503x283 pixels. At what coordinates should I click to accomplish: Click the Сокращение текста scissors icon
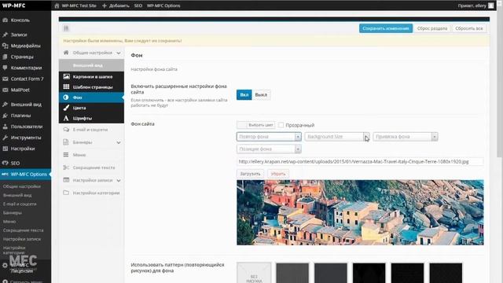coord(66,167)
